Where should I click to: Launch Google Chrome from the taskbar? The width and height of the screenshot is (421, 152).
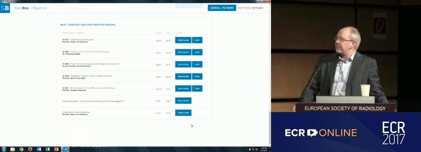coord(21,149)
